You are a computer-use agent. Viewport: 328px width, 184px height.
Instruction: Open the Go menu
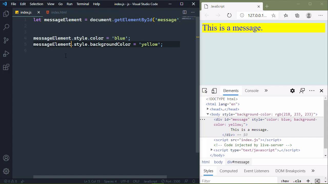point(60,4)
